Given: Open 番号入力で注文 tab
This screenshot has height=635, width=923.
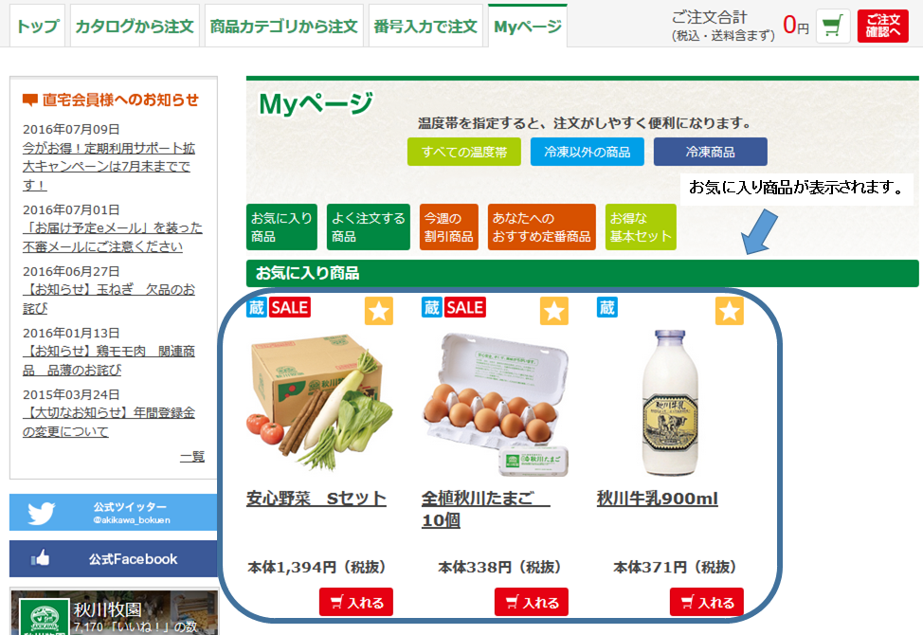Looking at the screenshot, I should [x=425, y=26].
